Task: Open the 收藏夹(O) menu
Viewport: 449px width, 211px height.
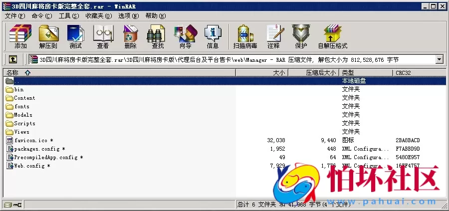Action: click(x=99, y=16)
